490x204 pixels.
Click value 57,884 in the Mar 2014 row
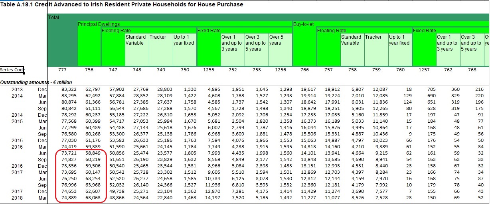pos(117,96)
